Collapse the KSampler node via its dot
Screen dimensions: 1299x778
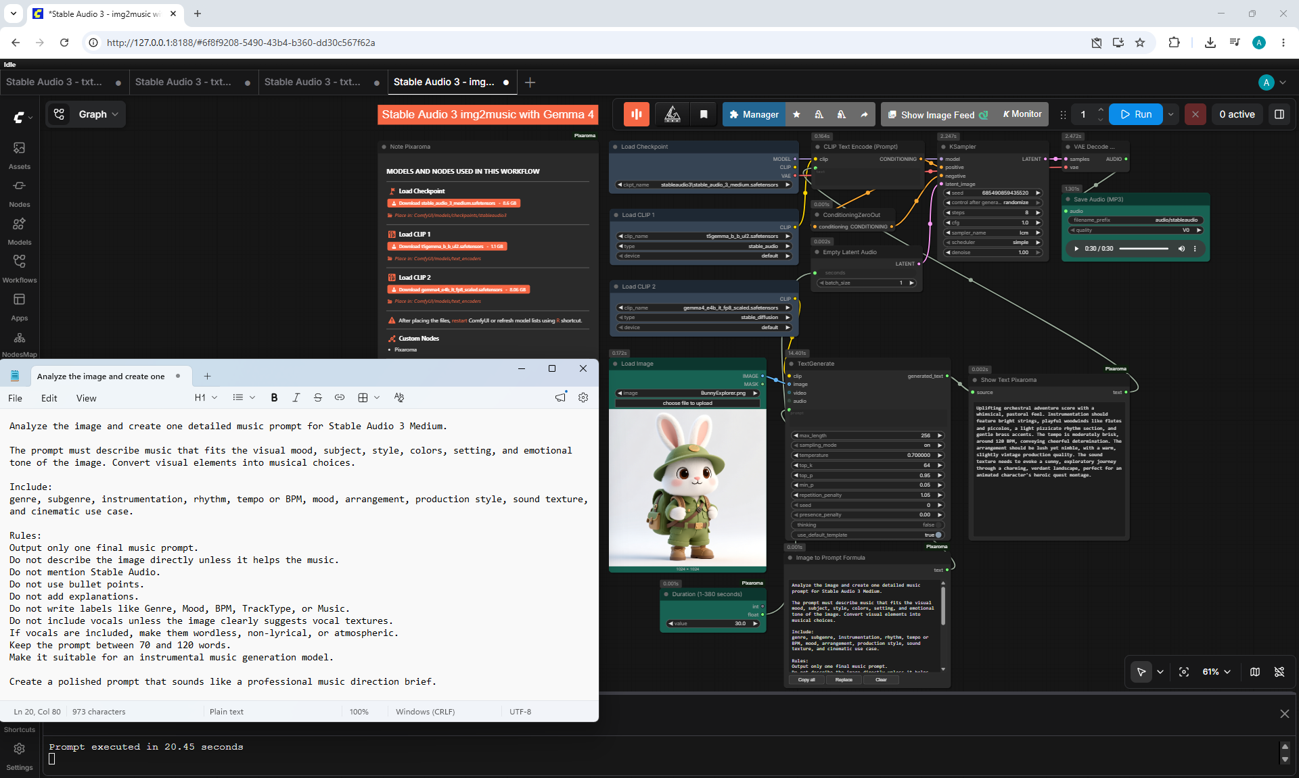(x=942, y=147)
